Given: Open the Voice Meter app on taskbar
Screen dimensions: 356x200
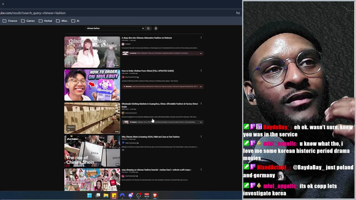Looking at the screenshot, I should [147, 196].
